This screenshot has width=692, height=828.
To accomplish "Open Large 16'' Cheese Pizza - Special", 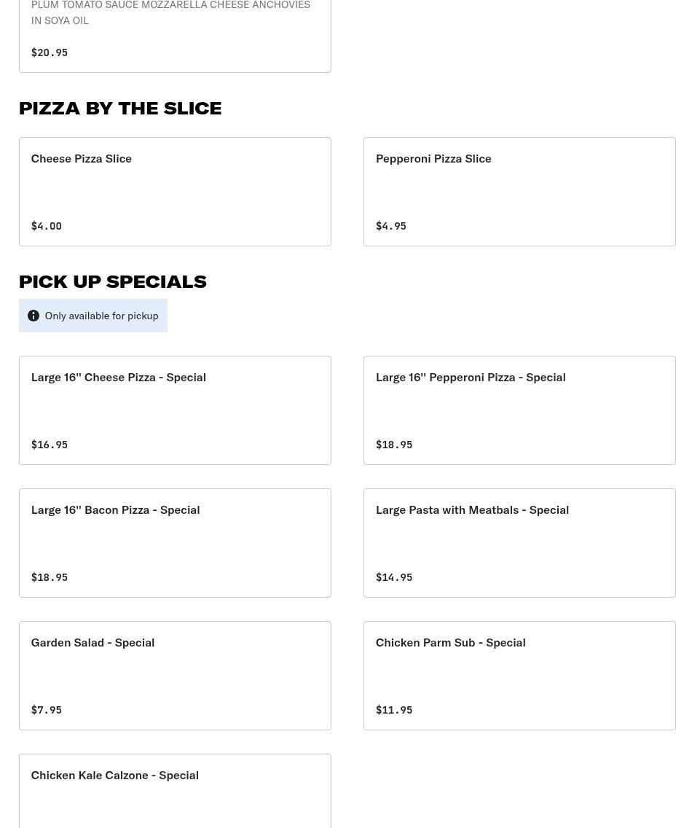I will pyautogui.click(x=175, y=410).
